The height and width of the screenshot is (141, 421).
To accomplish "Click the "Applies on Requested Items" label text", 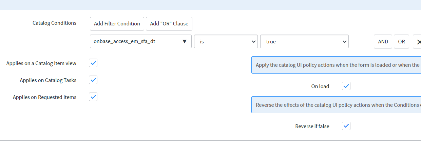I will pos(45,97).
